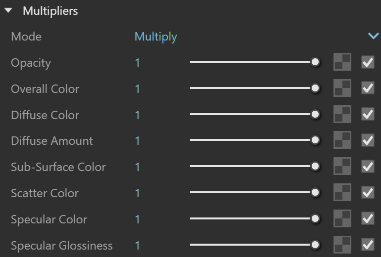Open Sub-Surface Color texture map slot
This screenshot has width=381, height=257.
pos(342,166)
